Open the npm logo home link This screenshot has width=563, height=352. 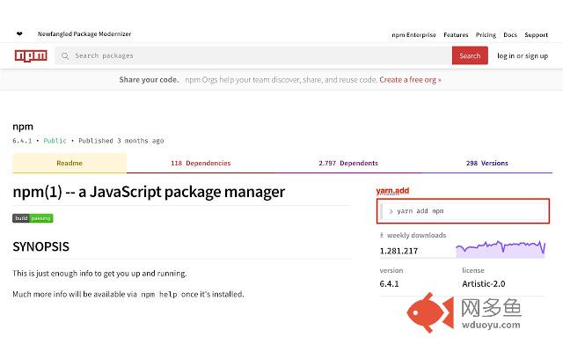tap(31, 55)
